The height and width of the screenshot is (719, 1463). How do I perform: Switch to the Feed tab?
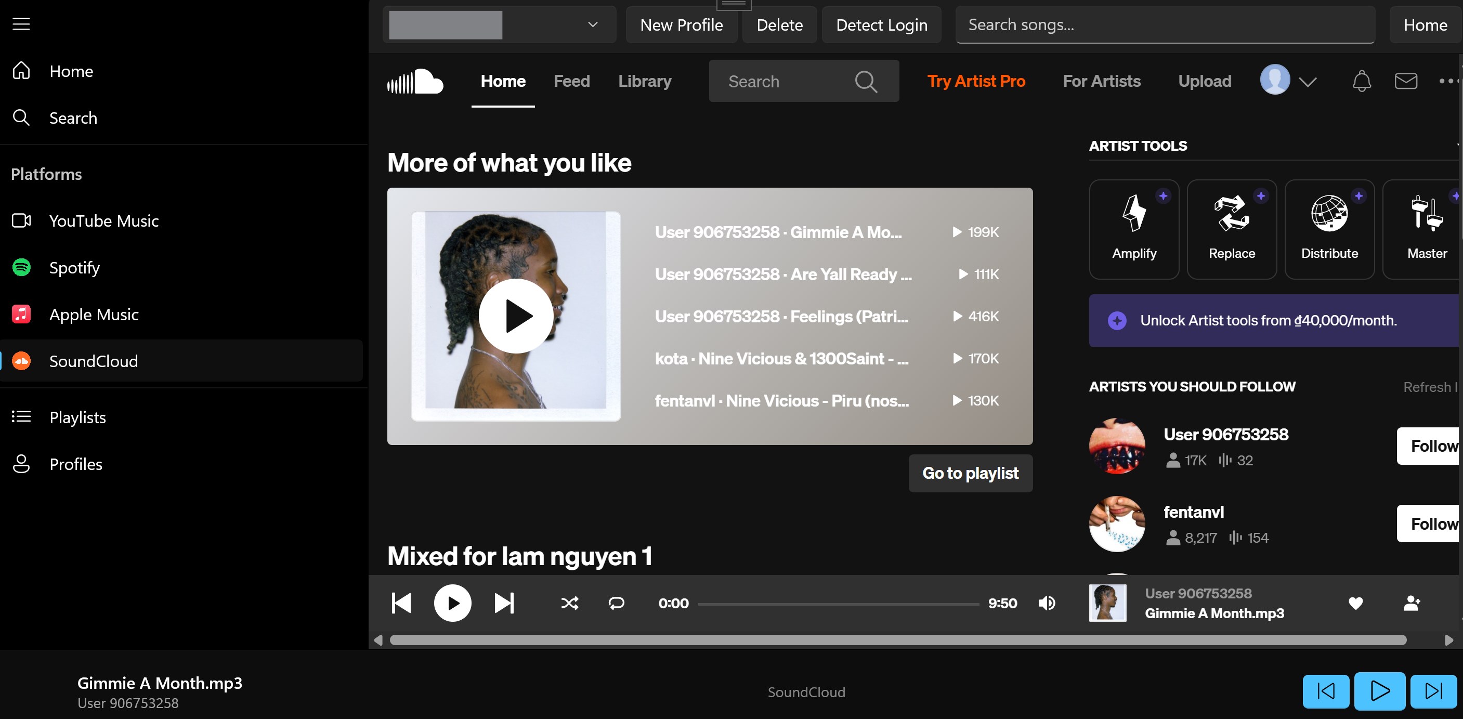point(571,81)
